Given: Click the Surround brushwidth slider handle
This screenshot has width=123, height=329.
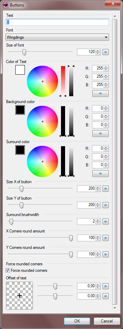Looking at the screenshot, I should pos(11,222).
